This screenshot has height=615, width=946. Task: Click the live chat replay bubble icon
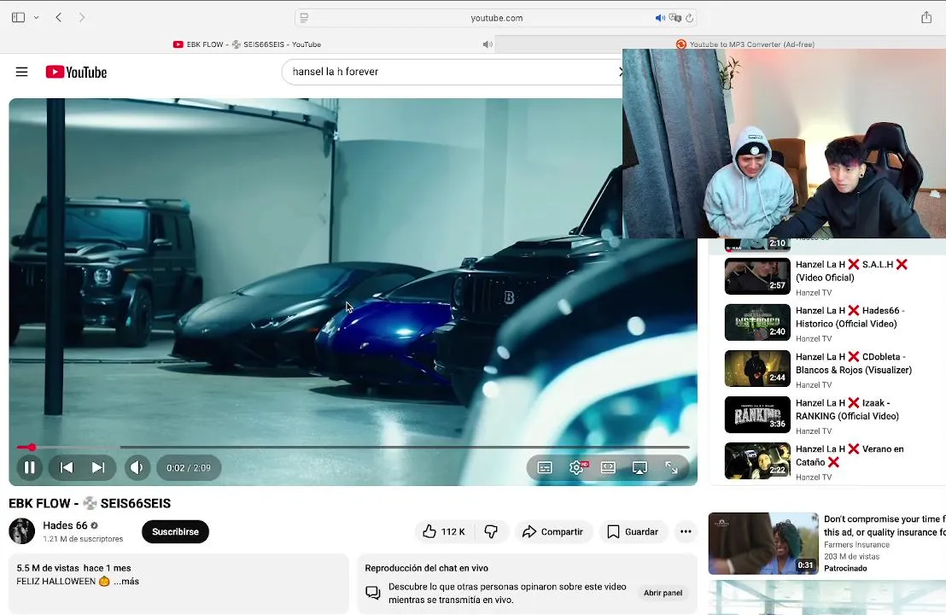373,593
